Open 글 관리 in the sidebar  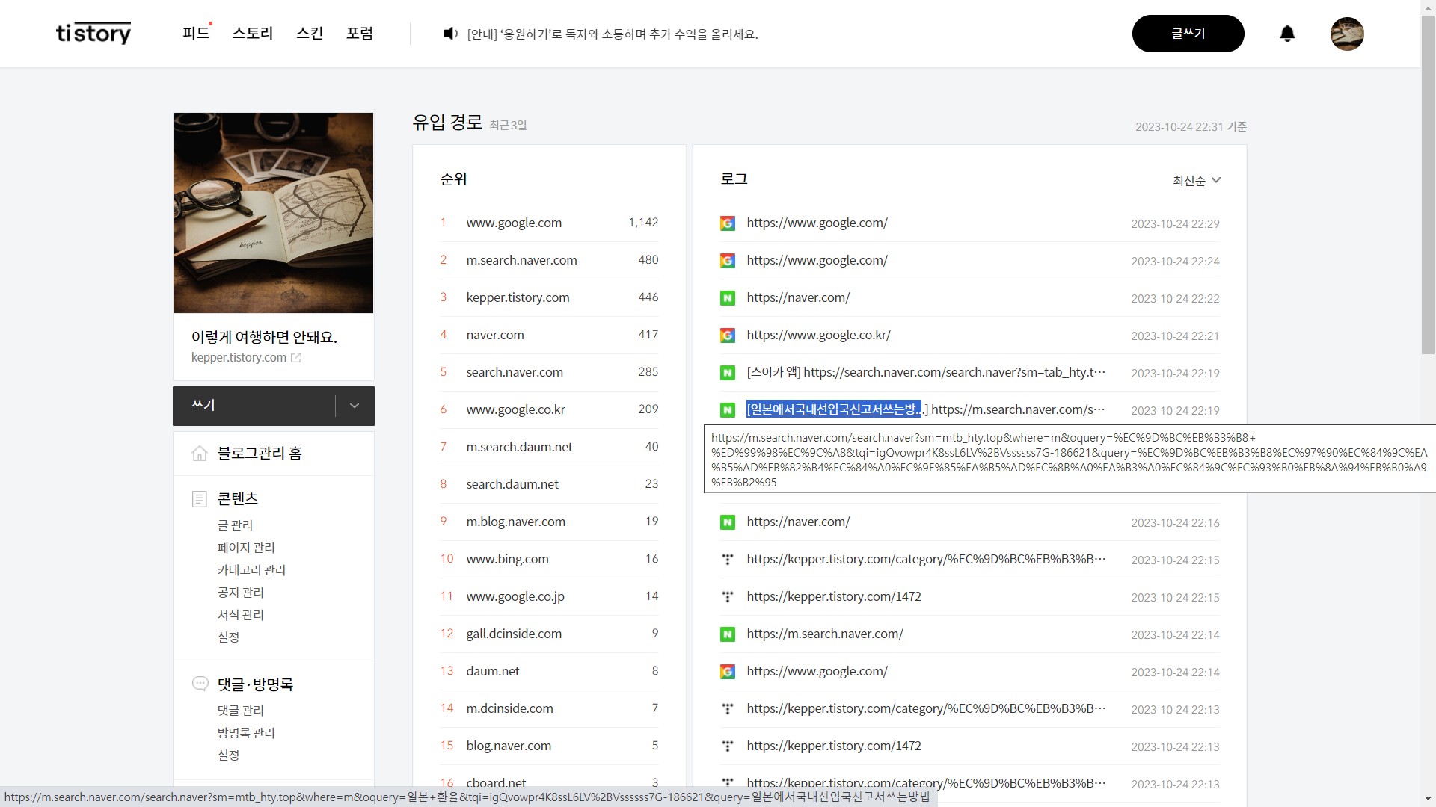click(x=235, y=525)
